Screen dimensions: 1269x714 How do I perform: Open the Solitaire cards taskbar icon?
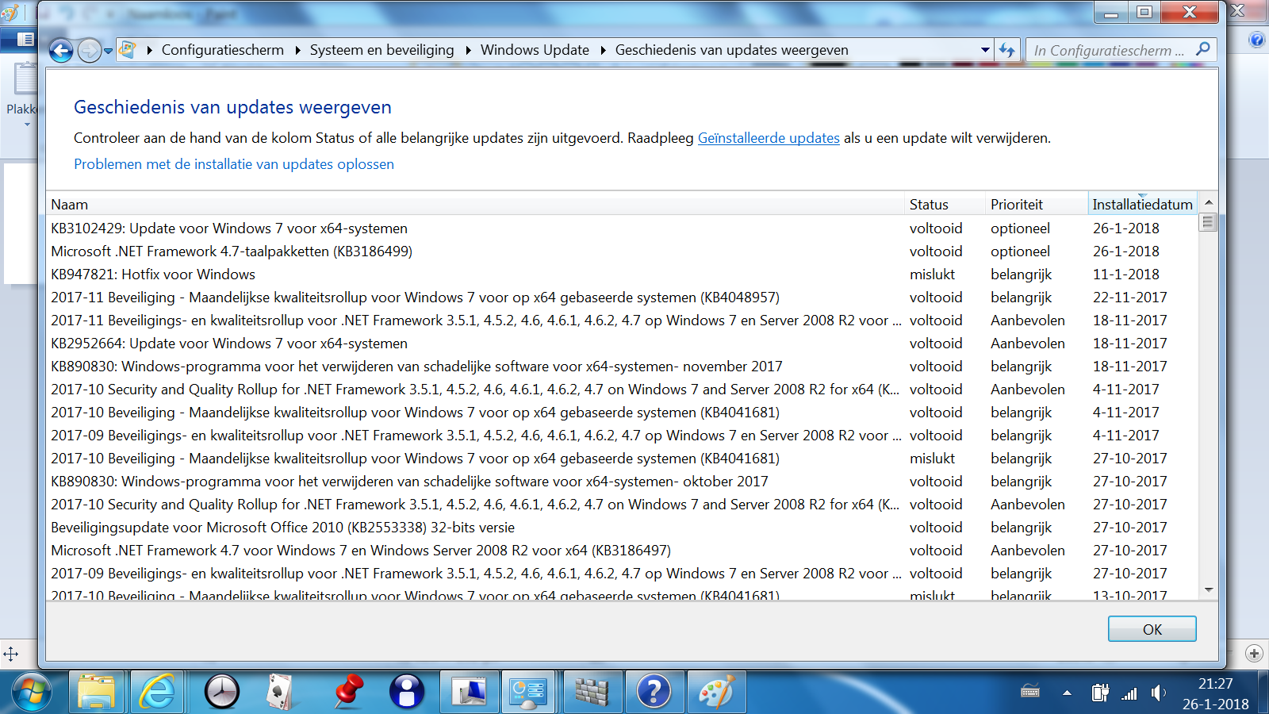point(278,693)
